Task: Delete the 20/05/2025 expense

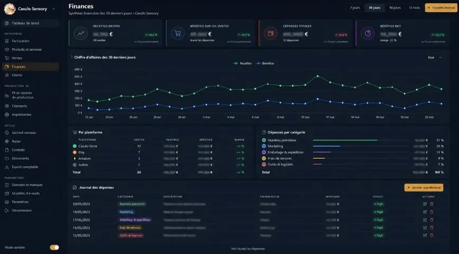Action: [432, 204]
